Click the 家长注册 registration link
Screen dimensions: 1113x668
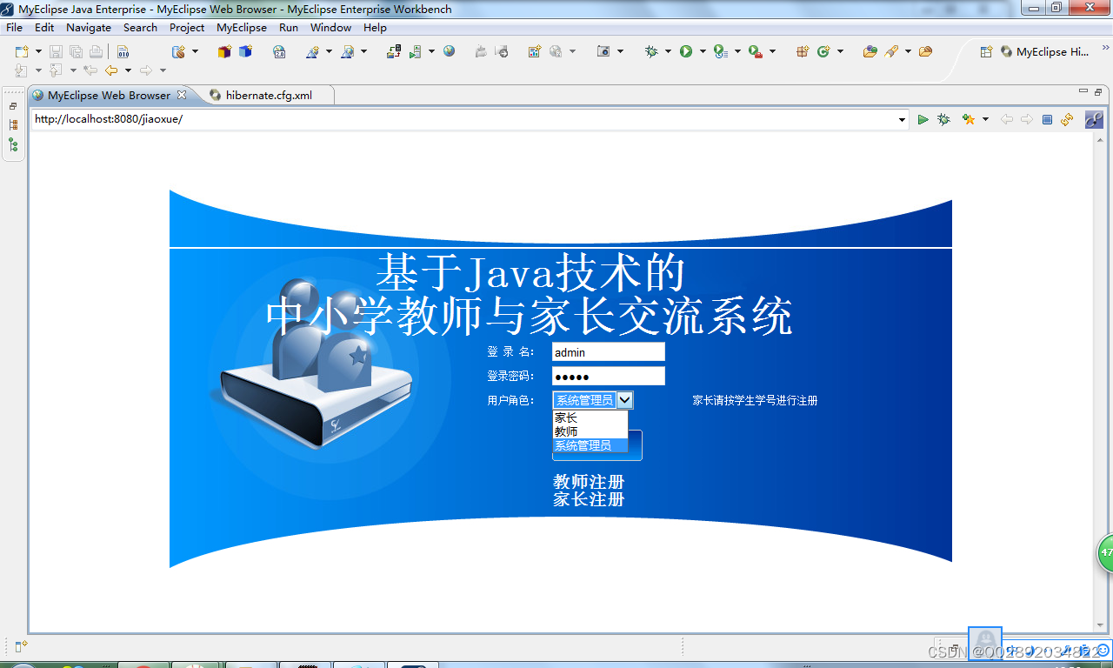pos(590,498)
